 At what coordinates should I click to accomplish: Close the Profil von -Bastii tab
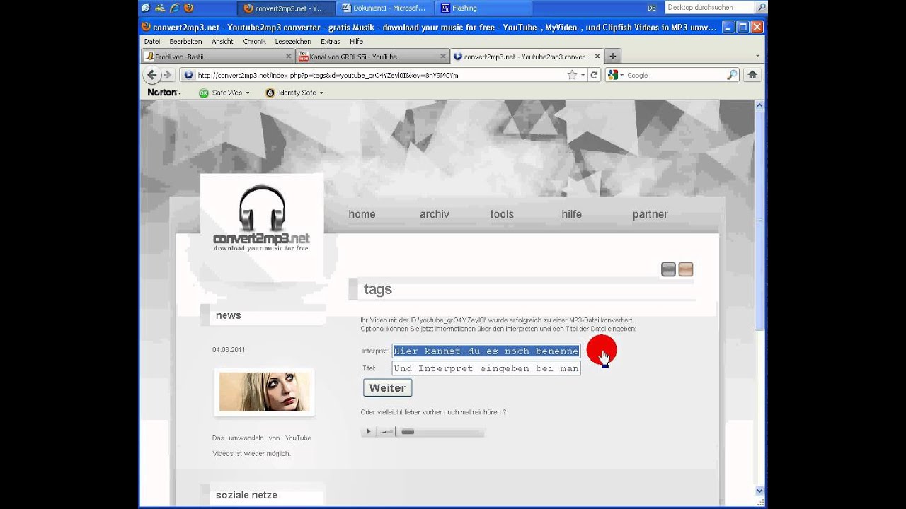(x=289, y=57)
